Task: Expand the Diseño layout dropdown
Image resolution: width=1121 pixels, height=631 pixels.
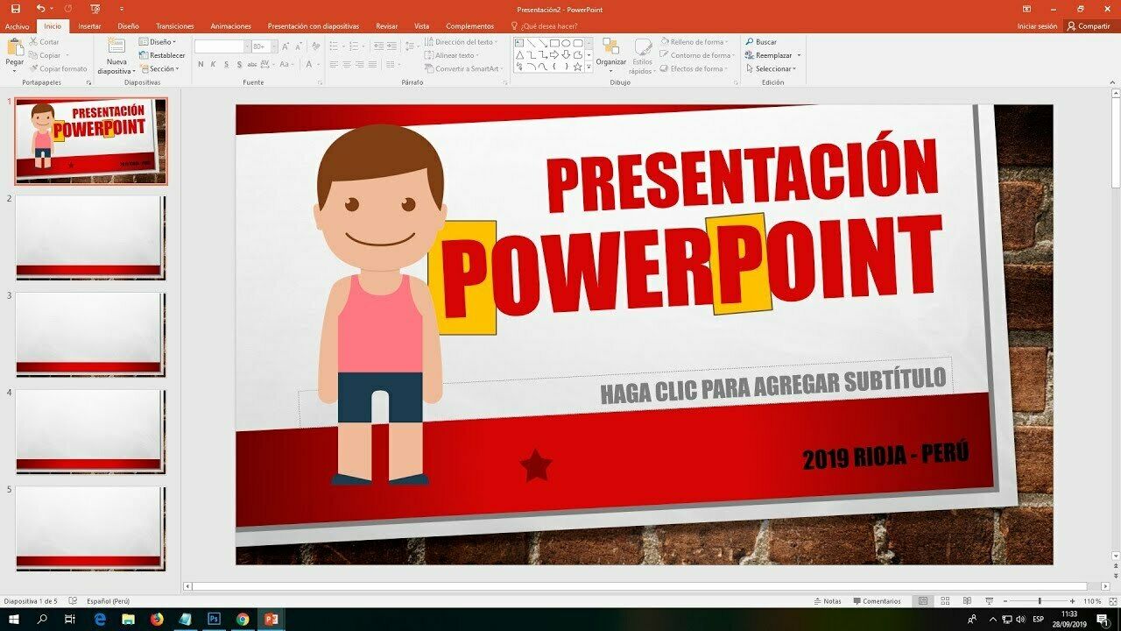Action: pos(162,42)
